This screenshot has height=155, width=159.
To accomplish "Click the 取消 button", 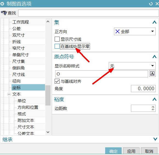I will pos(149,151).
